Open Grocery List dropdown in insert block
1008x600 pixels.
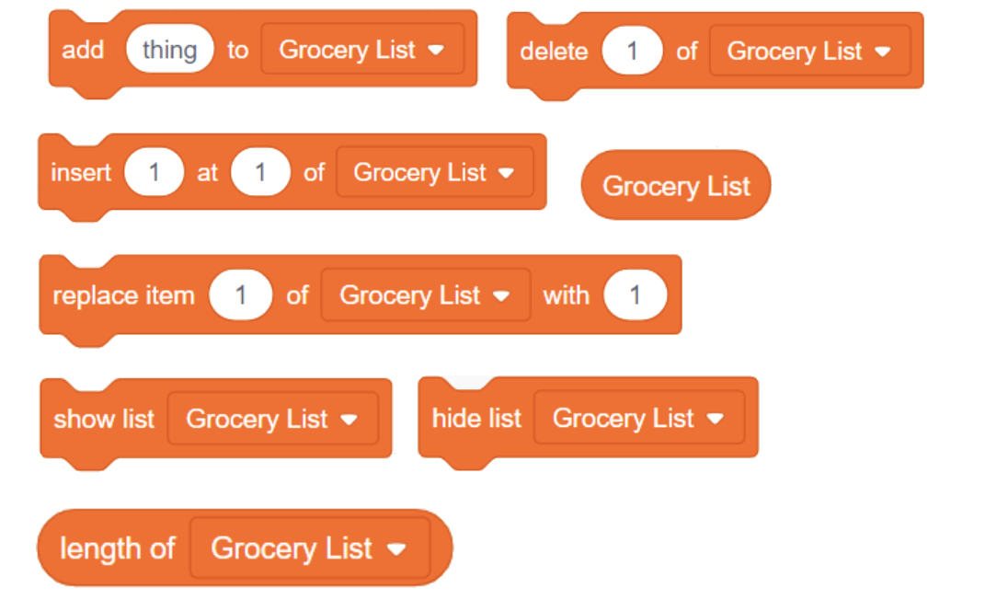434,172
